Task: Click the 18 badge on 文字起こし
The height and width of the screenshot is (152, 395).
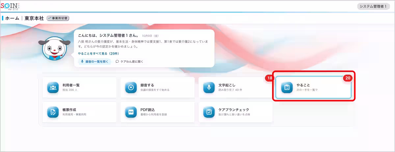Action: point(270,78)
